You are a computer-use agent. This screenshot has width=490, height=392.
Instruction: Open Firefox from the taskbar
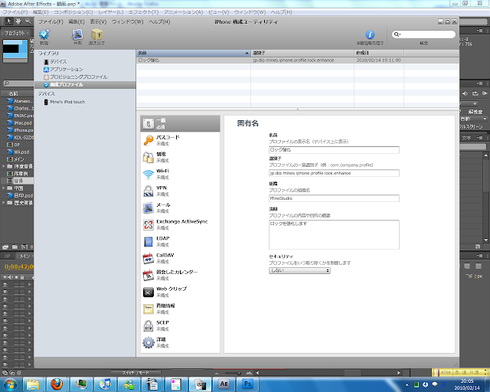pos(57,384)
